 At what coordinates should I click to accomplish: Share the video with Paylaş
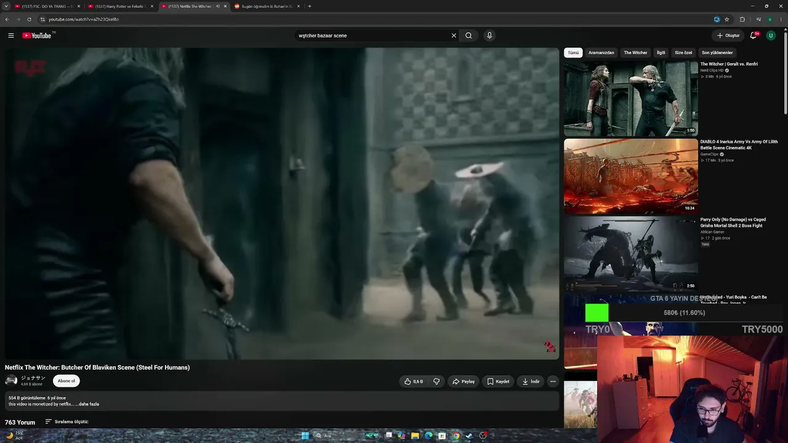pyautogui.click(x=464, y=381)
